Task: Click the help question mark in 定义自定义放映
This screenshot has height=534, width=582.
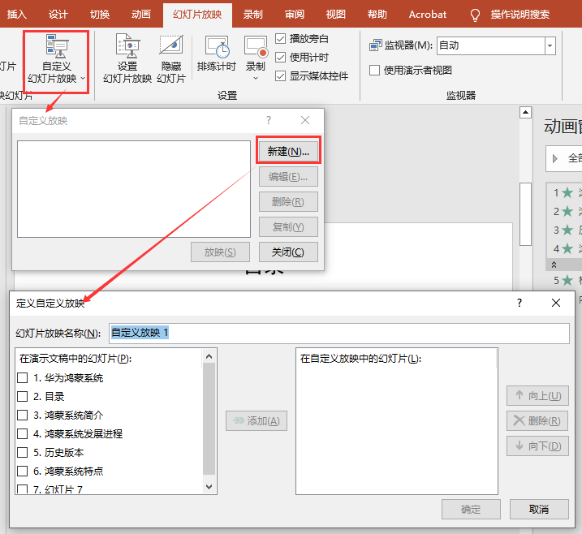Action: tap(519, 303)
